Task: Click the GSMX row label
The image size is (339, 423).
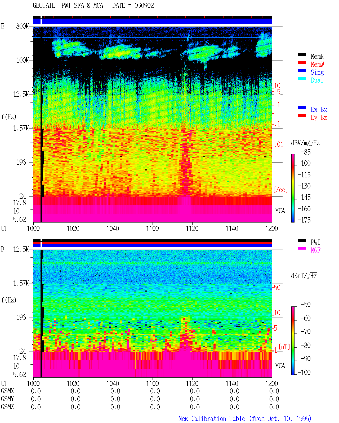Action: [x=7, y=391]
